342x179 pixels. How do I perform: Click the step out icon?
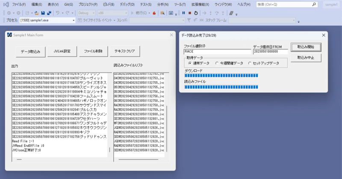coord(223,13)
